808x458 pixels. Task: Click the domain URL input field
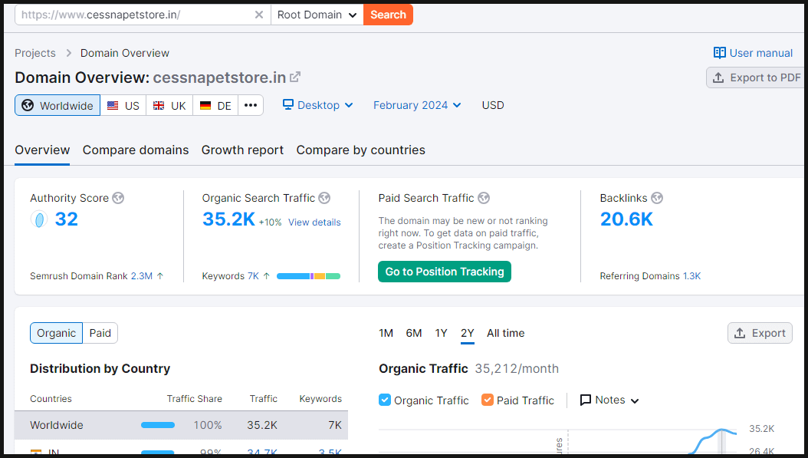tap(134, 15)
